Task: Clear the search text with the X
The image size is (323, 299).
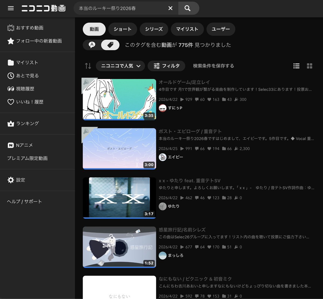Action: click(170, 8)
